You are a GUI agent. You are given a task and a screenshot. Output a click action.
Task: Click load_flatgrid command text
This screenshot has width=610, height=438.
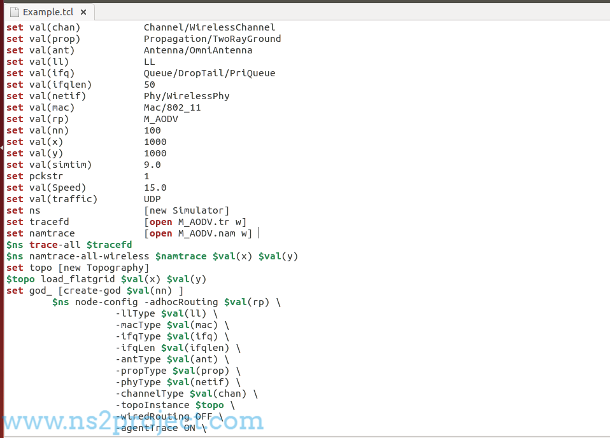(x=78, y=279)
